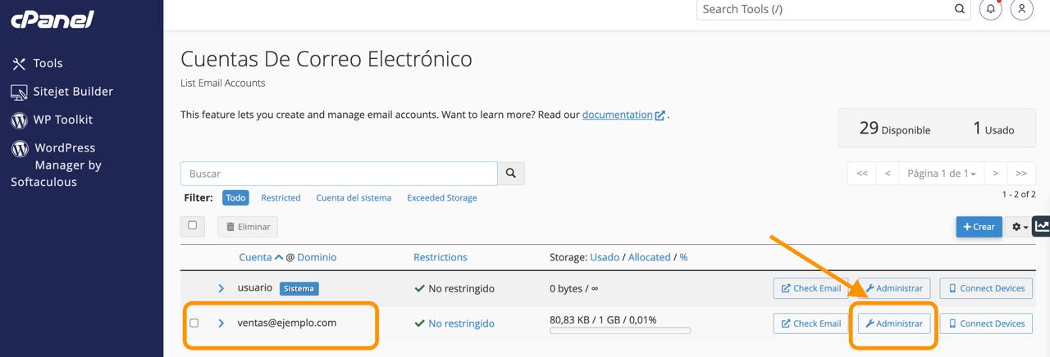1050x357 pixels.
Task: Open the gear settings dropdown
Action: pyautogui.click(x=1020, y=227)
